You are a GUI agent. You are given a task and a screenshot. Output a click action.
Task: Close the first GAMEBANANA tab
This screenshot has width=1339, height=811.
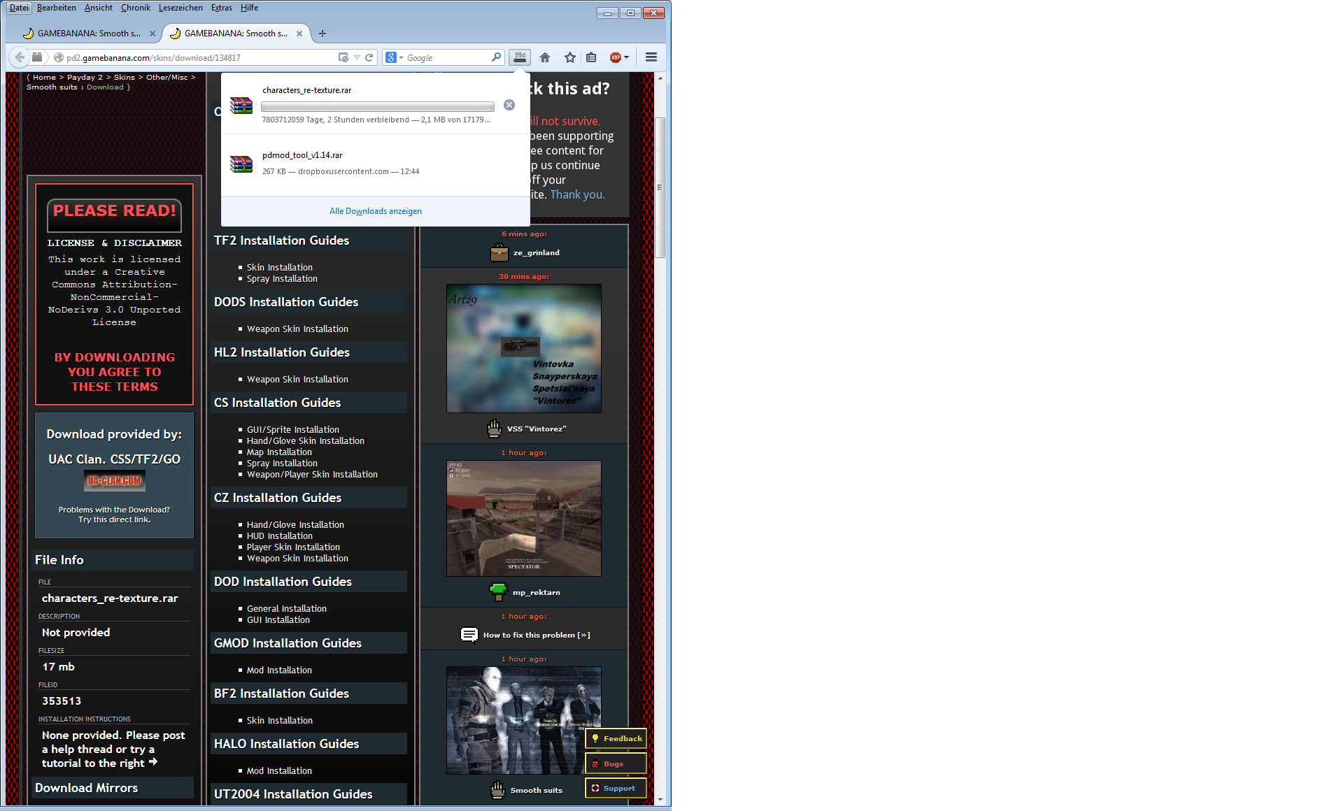(x=153, y=34)
